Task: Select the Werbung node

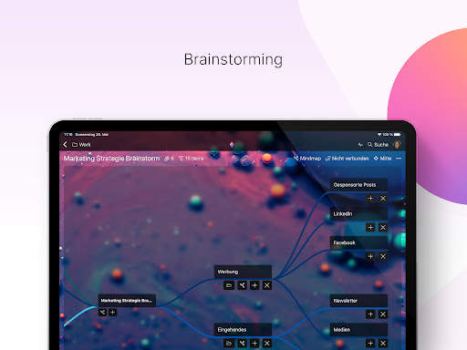Action: coord(243,272)
